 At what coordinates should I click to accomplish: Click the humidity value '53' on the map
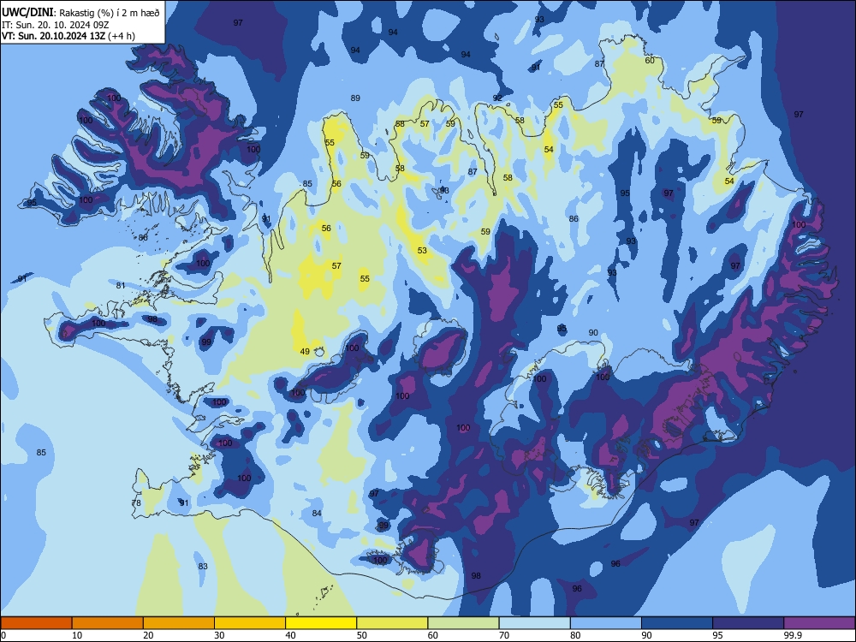[x=422, y=251]
